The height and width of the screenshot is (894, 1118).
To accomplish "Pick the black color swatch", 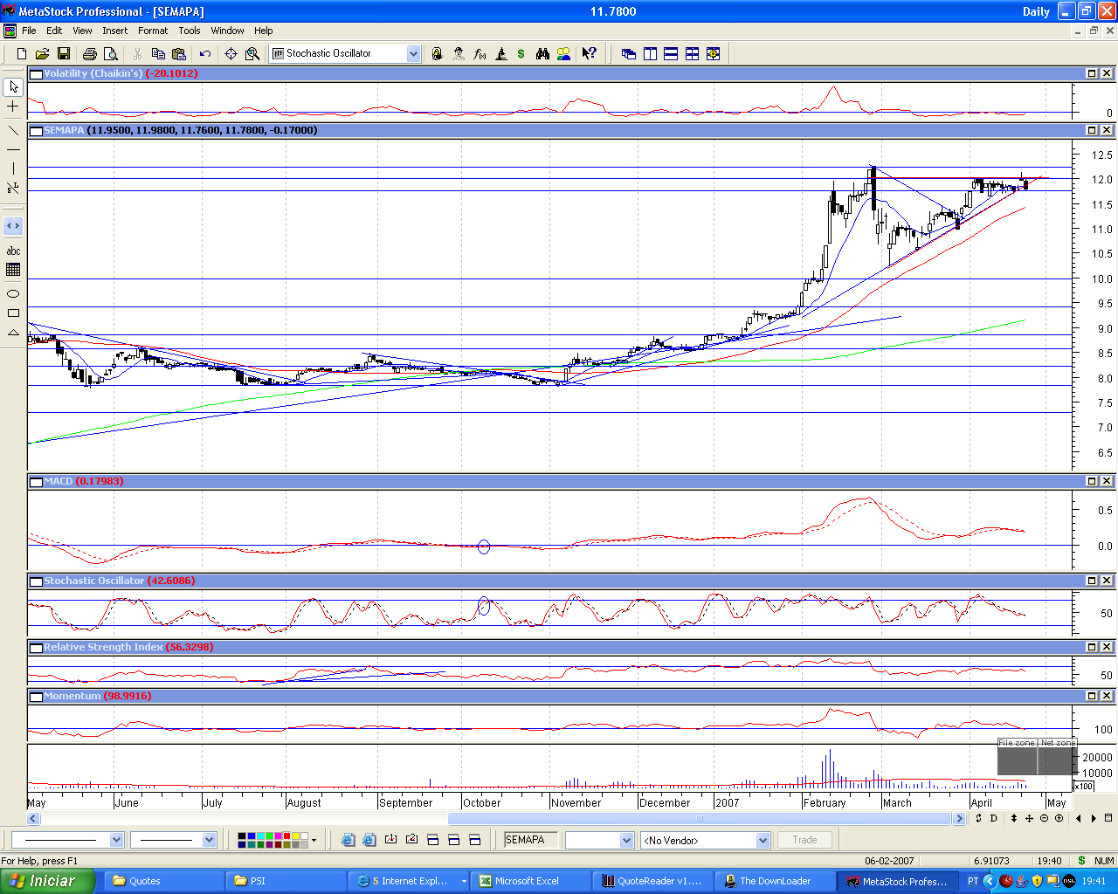I will pos(242,836).
